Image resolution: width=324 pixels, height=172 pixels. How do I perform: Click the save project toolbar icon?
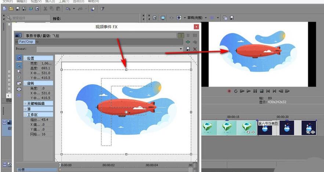pyautogui.click(x=18, y=8)
